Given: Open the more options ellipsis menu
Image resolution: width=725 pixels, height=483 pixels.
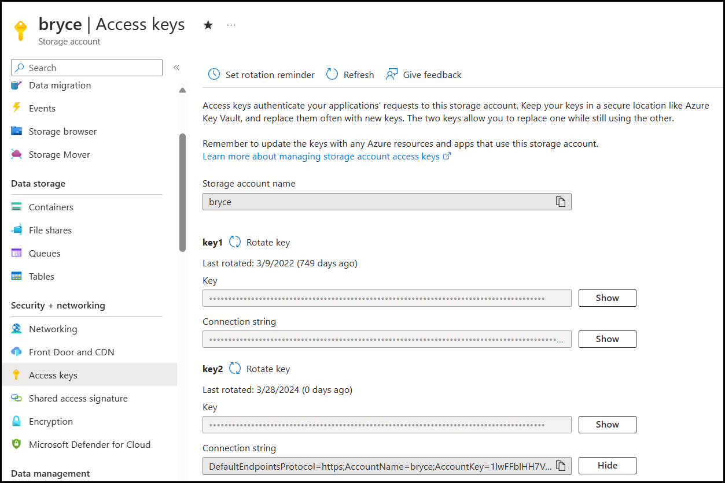Looking at the screenshot, I should 231,25.
